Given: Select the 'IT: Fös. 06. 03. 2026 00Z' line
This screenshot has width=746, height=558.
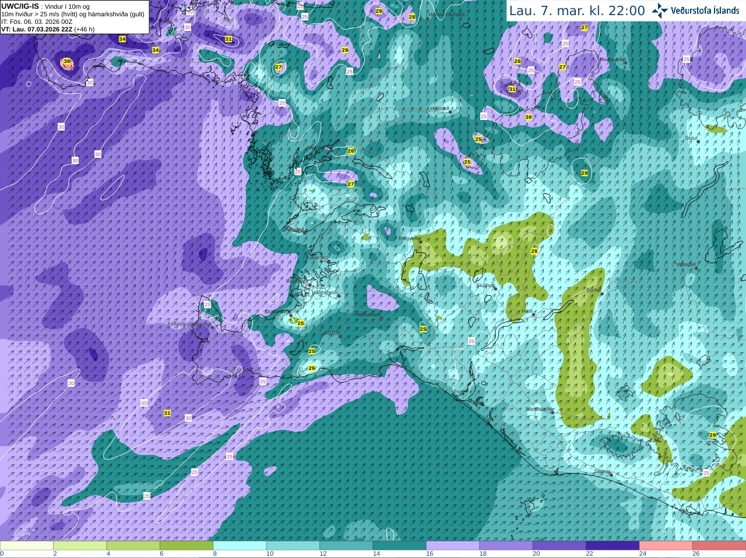Looking at the screenshot, I should tap(37, 22).
